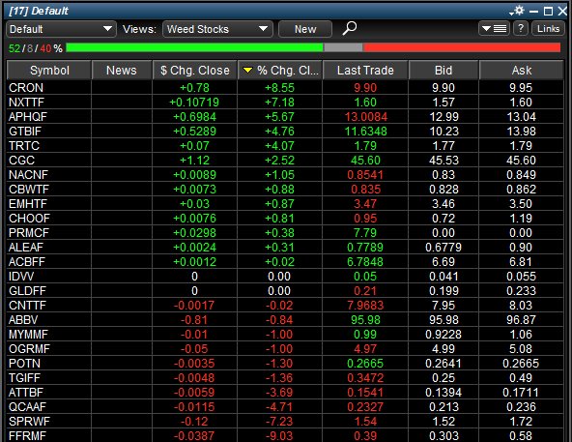The height and width of the screenshot is (442, 572).
Task: Select the PRMCF symbol
Action: (29, 233)
